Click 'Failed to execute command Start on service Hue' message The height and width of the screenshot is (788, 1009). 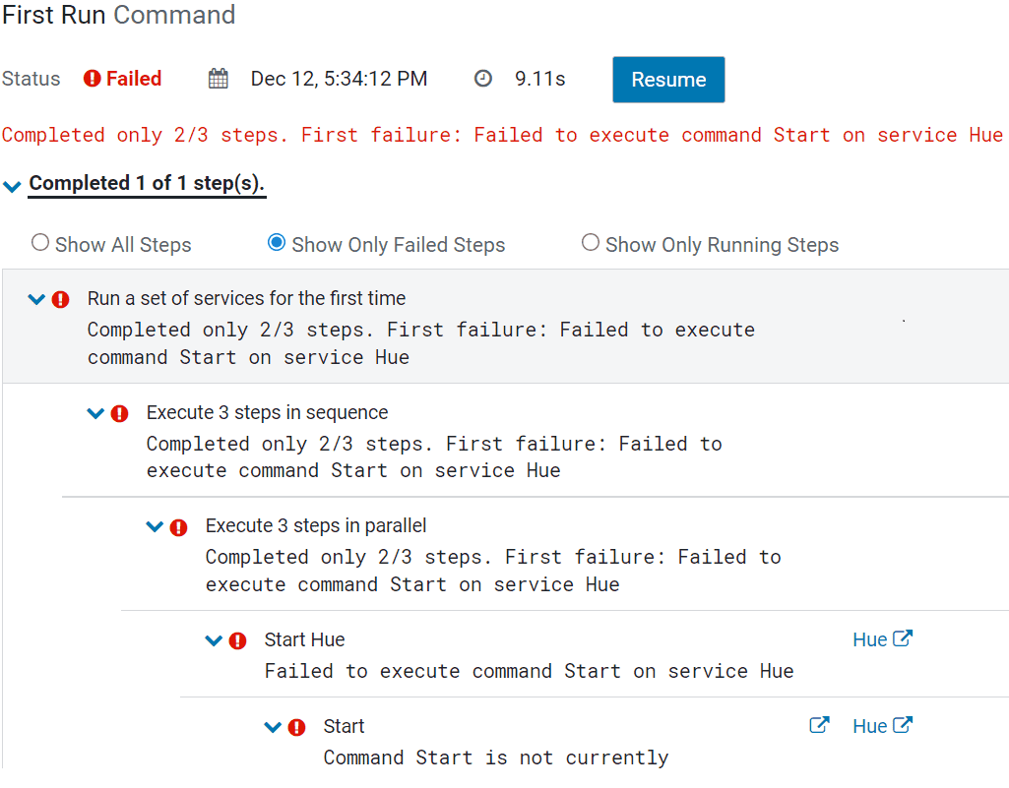[x=529, y=671]
